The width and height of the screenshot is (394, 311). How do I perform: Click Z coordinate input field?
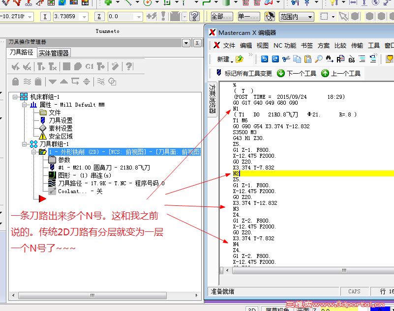click(x=121, y=17)
